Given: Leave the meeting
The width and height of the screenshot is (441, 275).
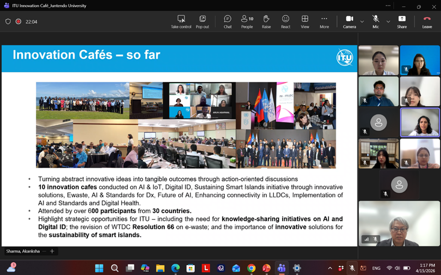Looking at the screenshot, I should 427,21.
